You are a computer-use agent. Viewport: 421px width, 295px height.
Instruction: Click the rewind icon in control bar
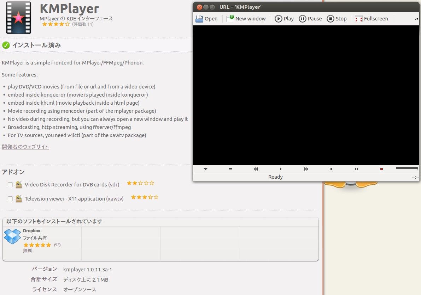pos(256,169)
